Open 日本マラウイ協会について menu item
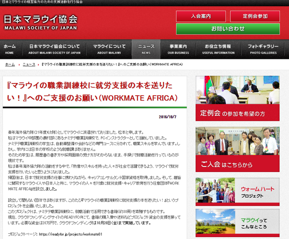Screen dimensions: 289x239 54,48
